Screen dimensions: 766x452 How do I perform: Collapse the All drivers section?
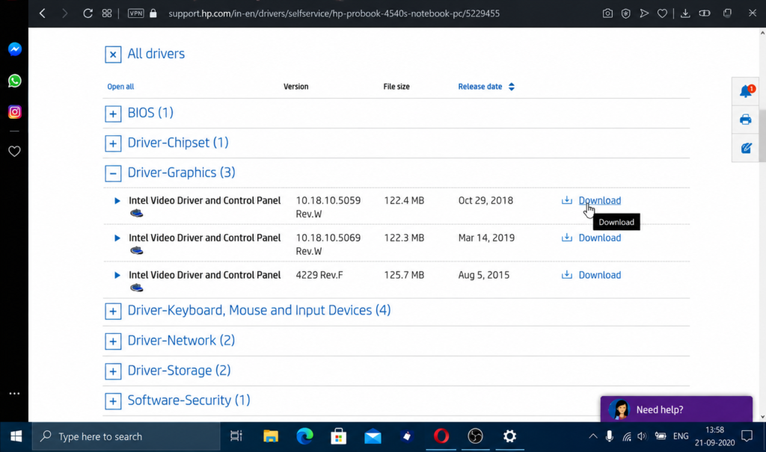tap(113, 55)
